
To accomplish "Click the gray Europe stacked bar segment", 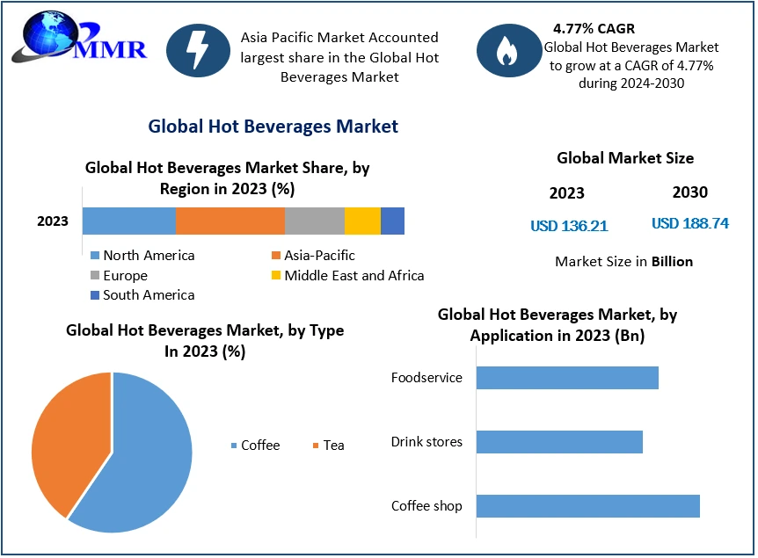I will [314, 221].
